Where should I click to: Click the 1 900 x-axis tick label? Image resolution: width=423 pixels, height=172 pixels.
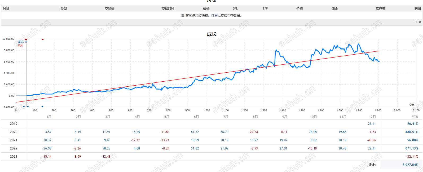click(378, 111)
